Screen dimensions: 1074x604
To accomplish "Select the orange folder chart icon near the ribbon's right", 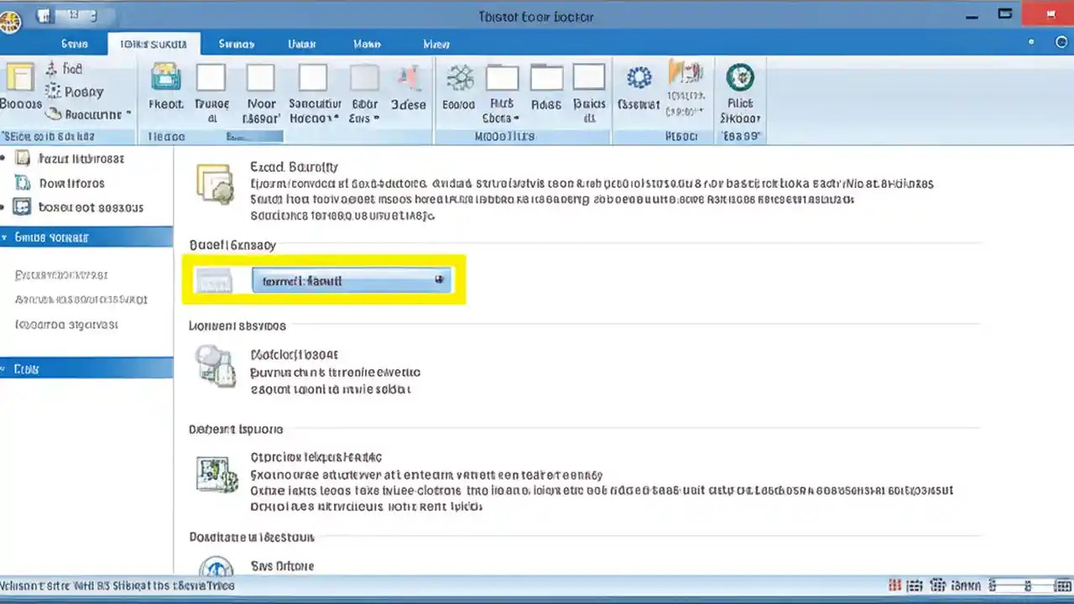I will click(686, 75).
